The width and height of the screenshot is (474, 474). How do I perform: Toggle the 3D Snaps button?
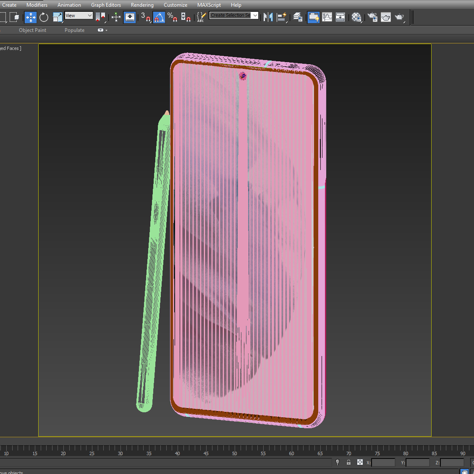point(145,17)
